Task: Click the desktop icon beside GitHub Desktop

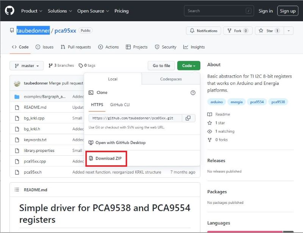Action: click(91, 143)
